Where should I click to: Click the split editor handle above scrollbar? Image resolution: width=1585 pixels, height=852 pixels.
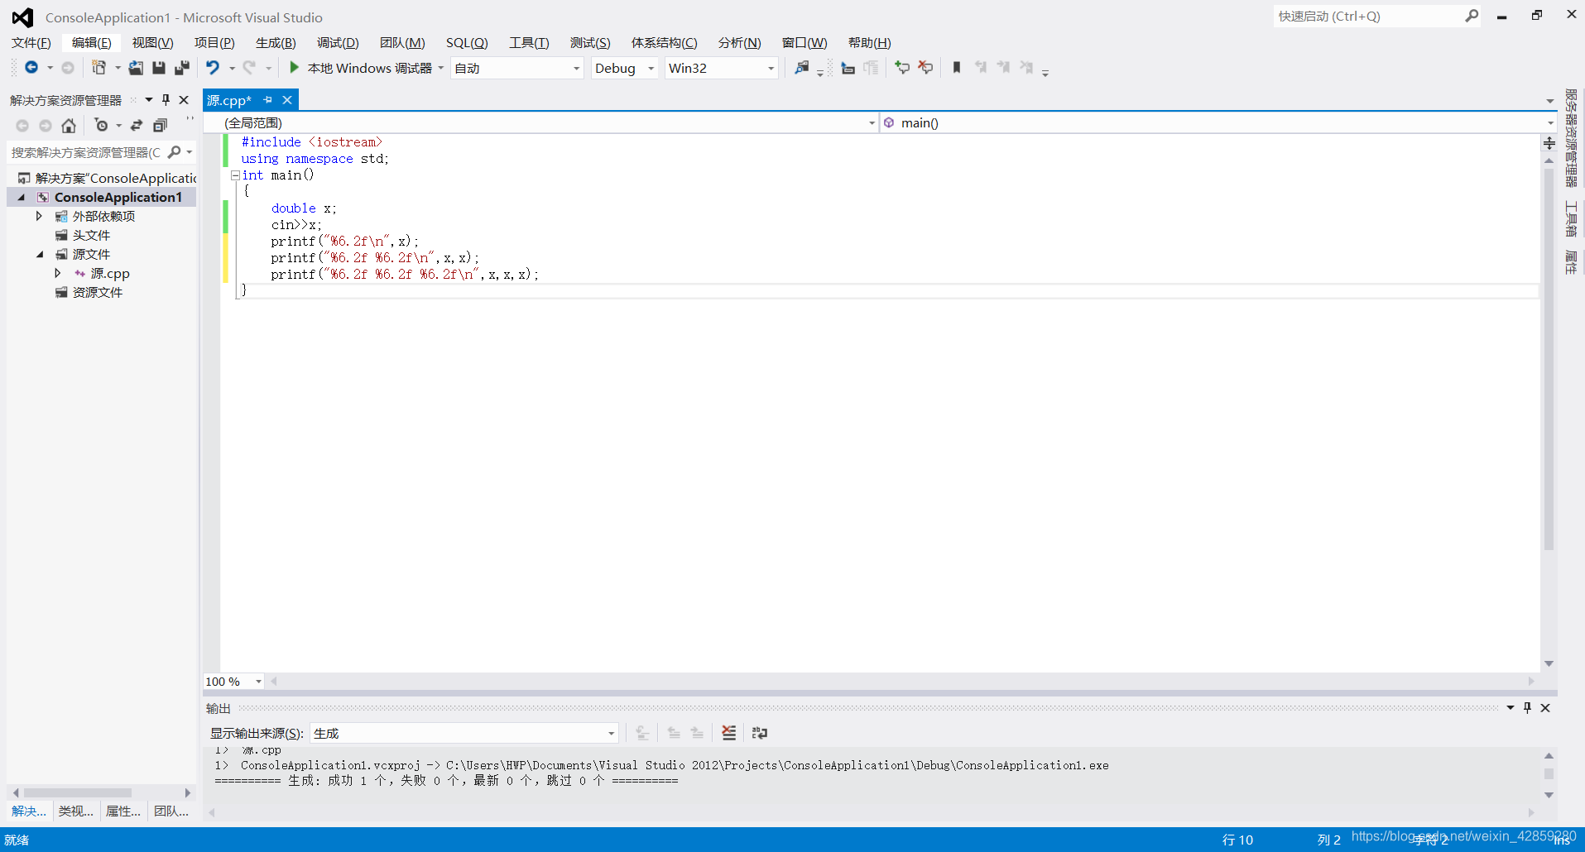[1549, 143]
